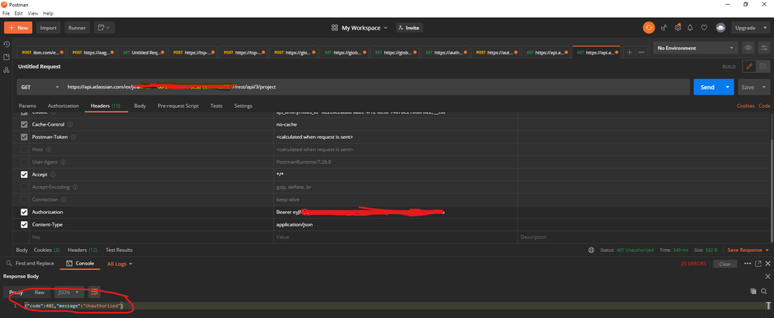Open History icon in left sidebar
Viewport: 774px width, 318px height.
(6, 44)
